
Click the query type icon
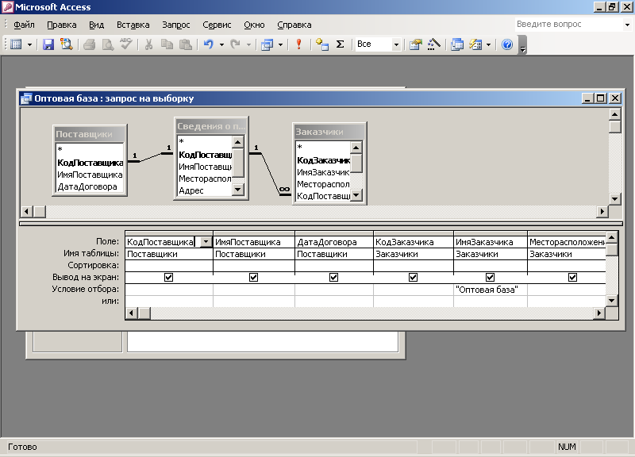click(x=267, y=44)
